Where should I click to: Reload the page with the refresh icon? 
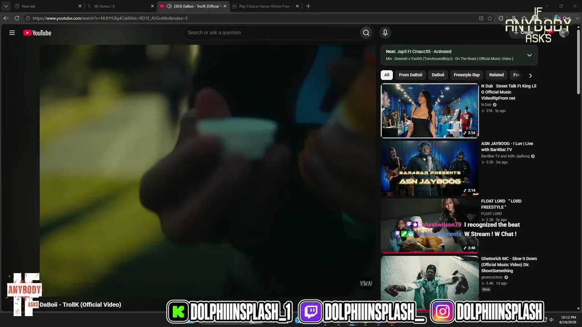17,18
